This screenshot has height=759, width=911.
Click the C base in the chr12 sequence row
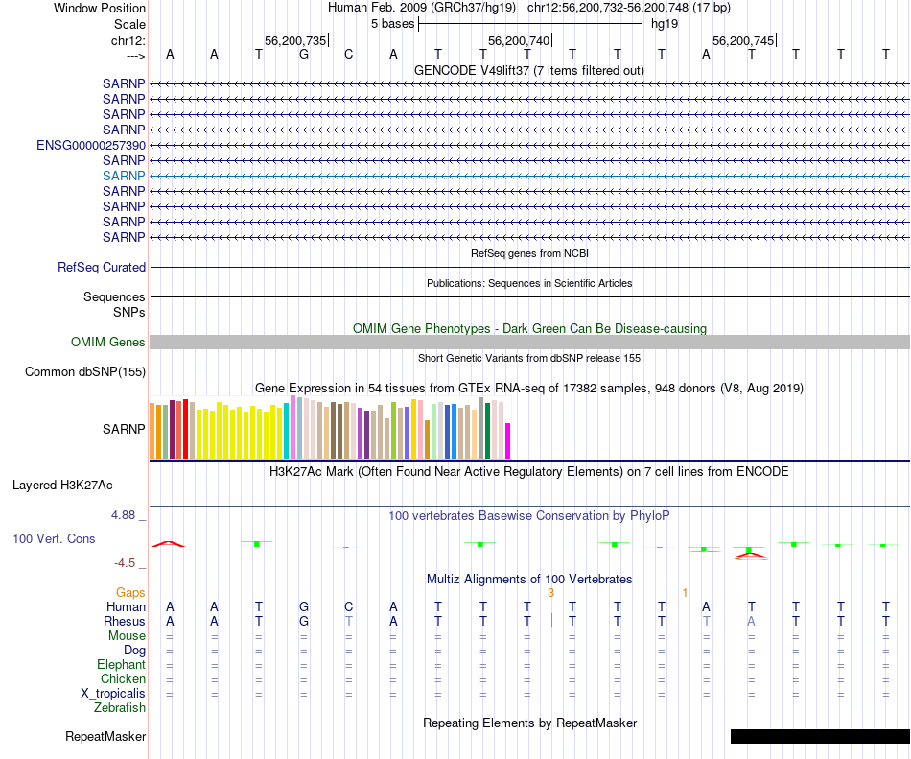pos(349,54)
